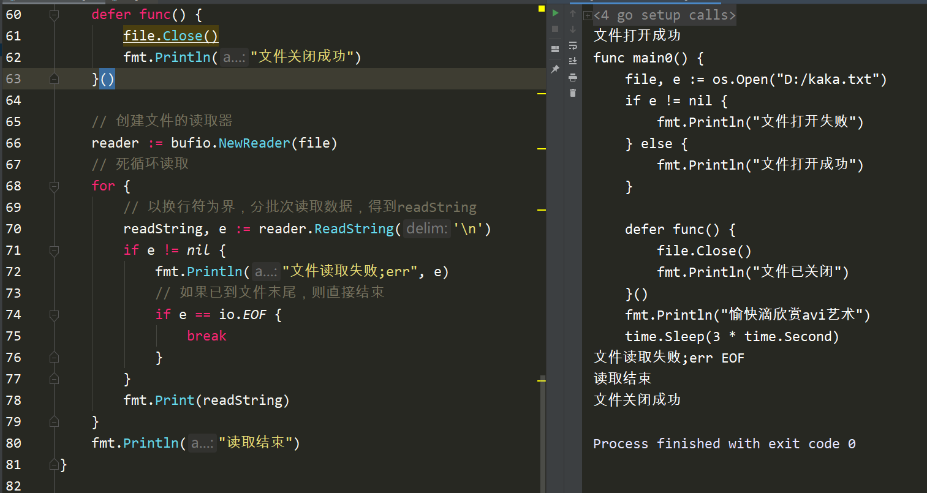927x493 pixels.
Task: Click the restore layout icon
Action: click(555, 48)
